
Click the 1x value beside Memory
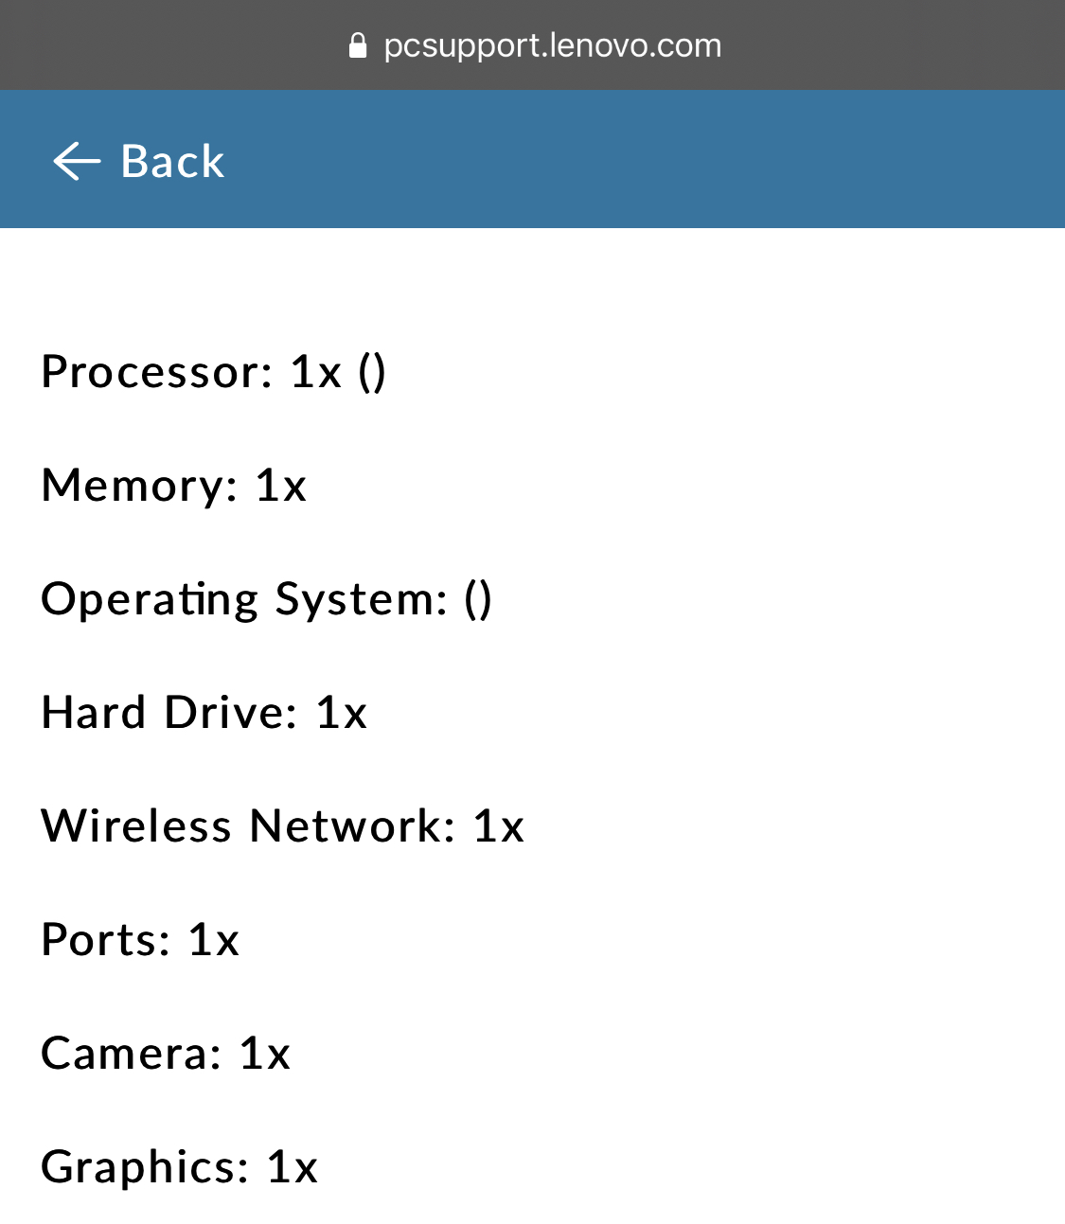pyautogui.click(x=281, y=485)
